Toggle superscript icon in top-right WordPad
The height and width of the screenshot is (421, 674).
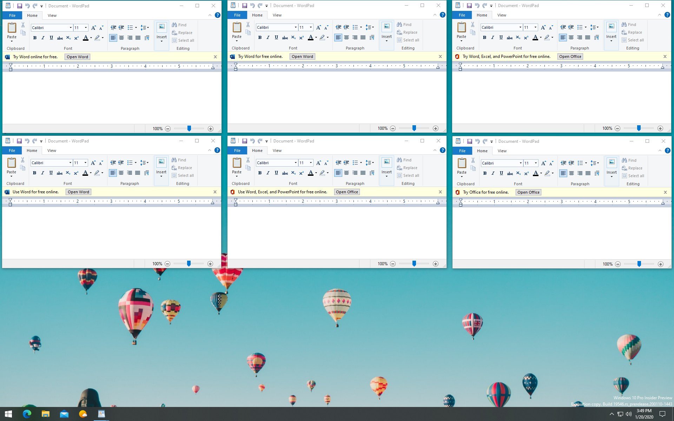[526, 37]
